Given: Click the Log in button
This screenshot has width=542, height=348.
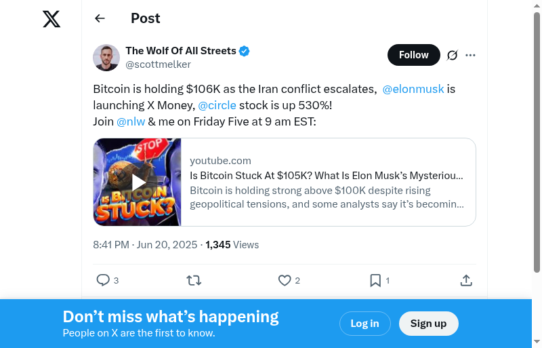Looking at the screenshot, I should tap(365, 324).
